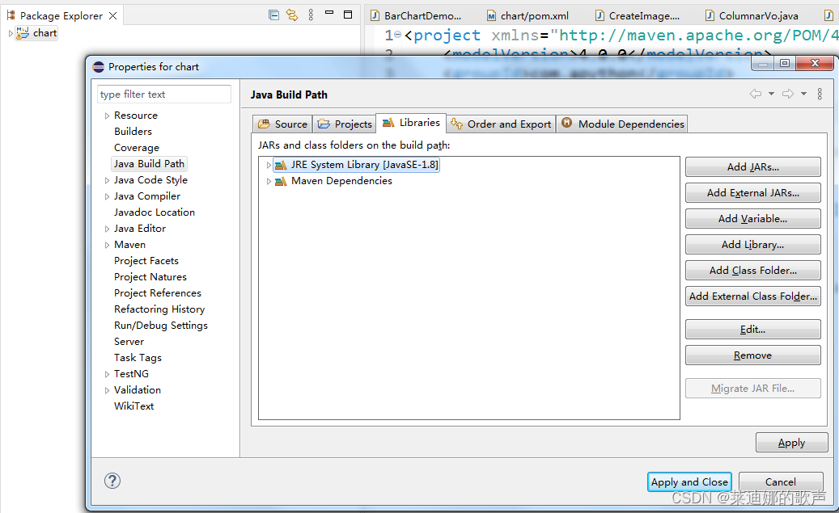
Task: Select Builders in properties tree
Action: pos(133,132)
